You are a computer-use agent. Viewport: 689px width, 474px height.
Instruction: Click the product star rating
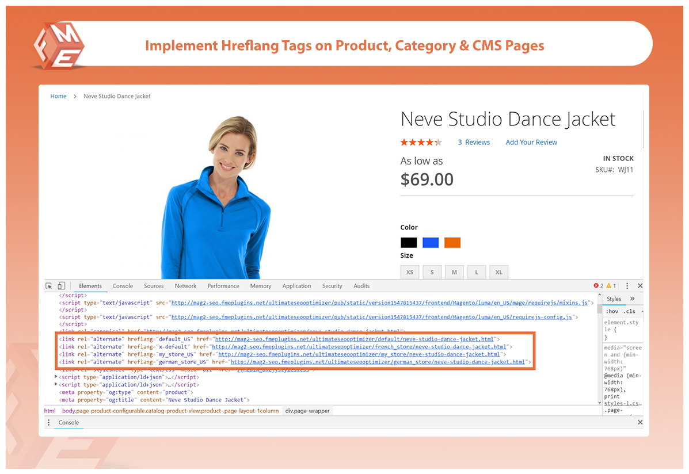421,142
